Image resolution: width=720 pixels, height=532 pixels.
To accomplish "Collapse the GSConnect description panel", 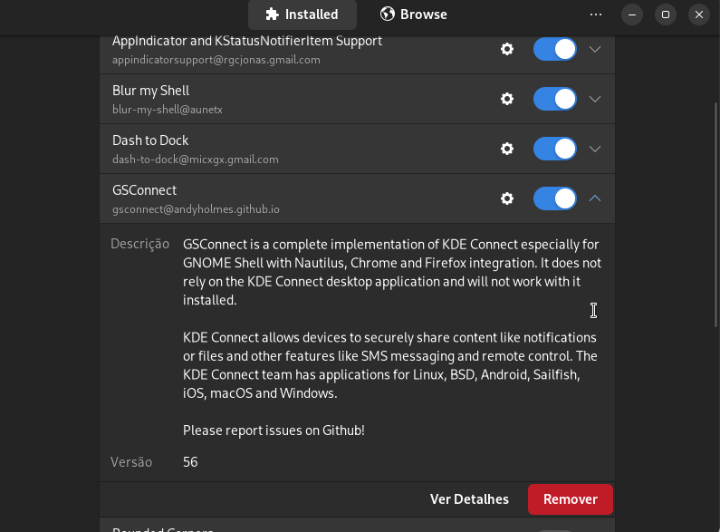I will tap(595, 198).
